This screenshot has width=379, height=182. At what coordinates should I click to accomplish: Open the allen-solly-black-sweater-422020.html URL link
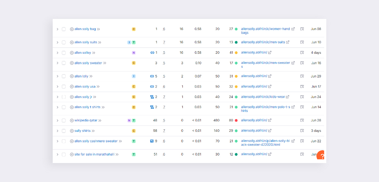pyautogui.click(x=265, y=143)
